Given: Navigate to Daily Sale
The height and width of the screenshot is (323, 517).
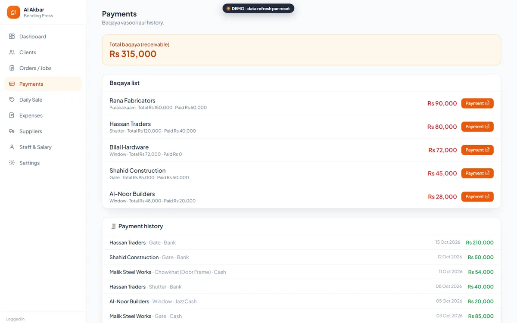Looking at the screenshot, I should tap(43, 99).
